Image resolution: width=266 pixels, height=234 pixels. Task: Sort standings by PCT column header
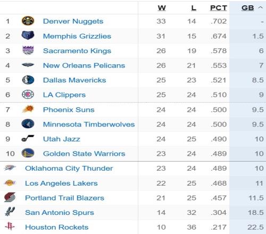pos(219,8)
